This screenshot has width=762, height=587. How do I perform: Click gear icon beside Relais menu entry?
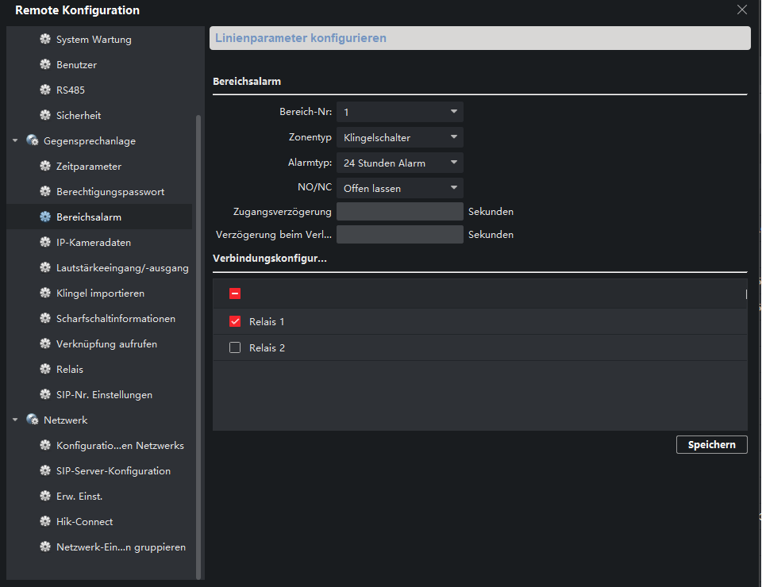[45, 369]
